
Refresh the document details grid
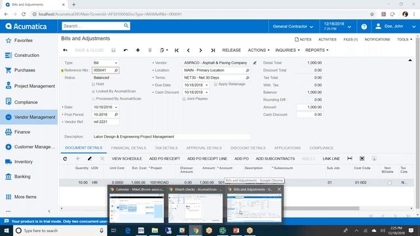(x=65, y=159)
